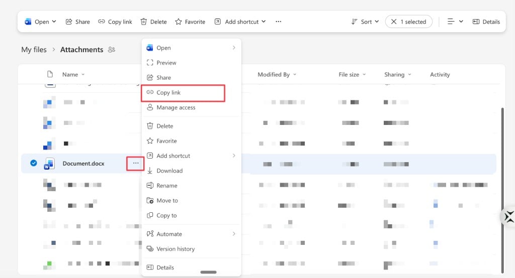Choose Open in the context menu

coord(191,48)
